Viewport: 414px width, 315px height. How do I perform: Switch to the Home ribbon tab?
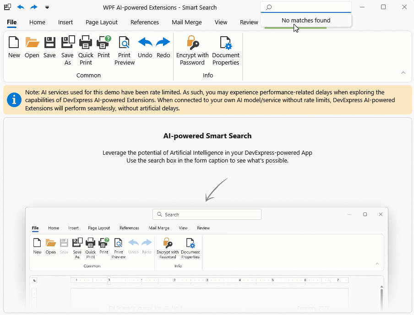(x=37, y=22)
